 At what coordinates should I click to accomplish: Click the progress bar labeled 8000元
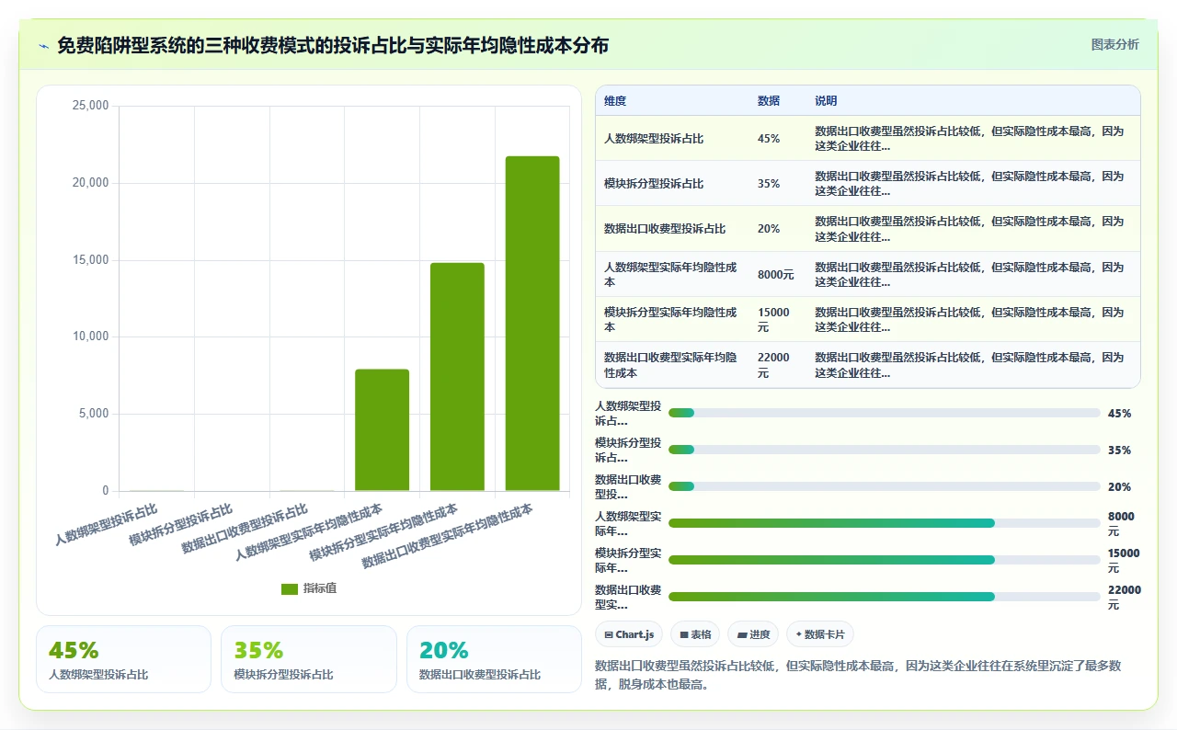click(885, 523)
